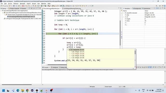The width and height of the screenshot is (166, 93).
Task: Click the New file toolbar icon
Action: tap(1, 6)
